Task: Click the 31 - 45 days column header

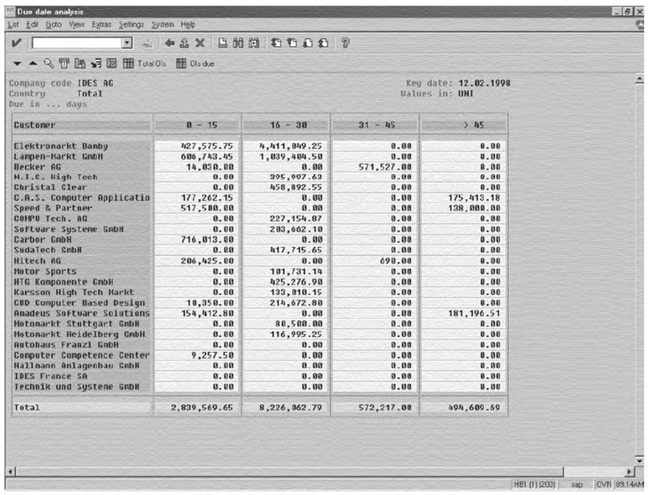Action: coord(375,125)
